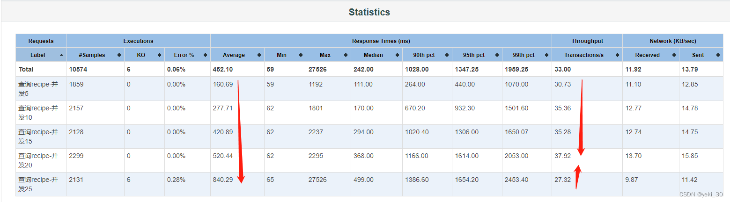Screen dimensions: 730x202
Task: Click 99th percentile value 1650.07
Action: [516, 132]
